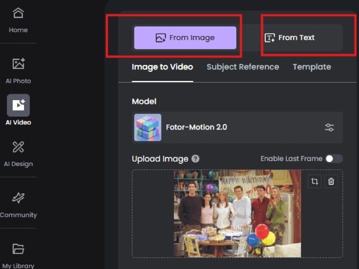This screenshot has width=359, height=269.
Task: Crop the uploaded image
Action: [315, 182]
